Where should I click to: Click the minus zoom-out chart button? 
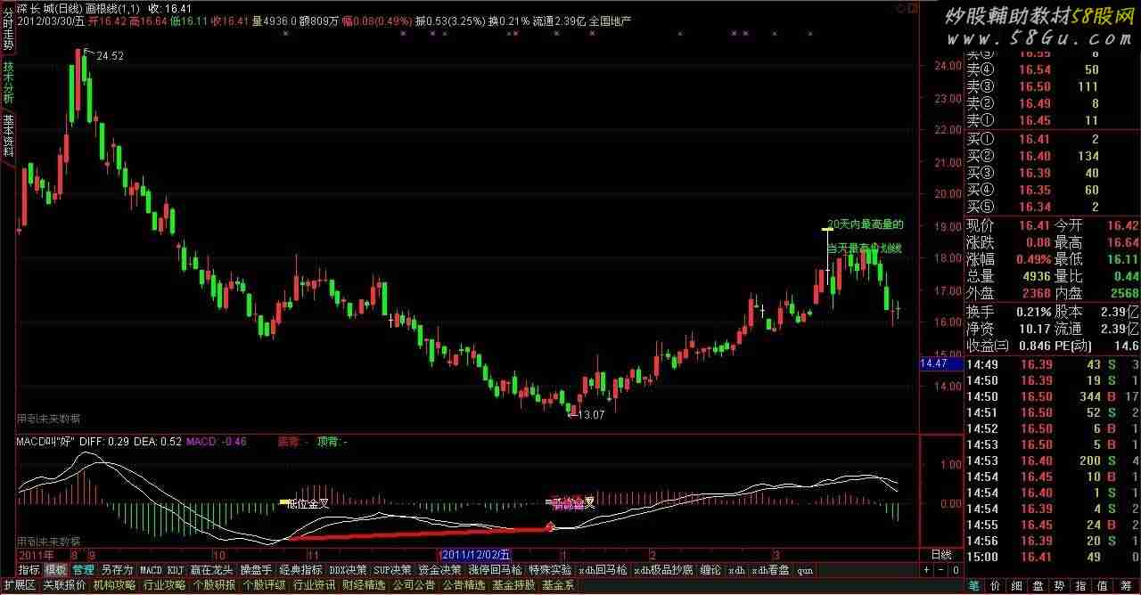pyautogui.click(x=940, y=570)
